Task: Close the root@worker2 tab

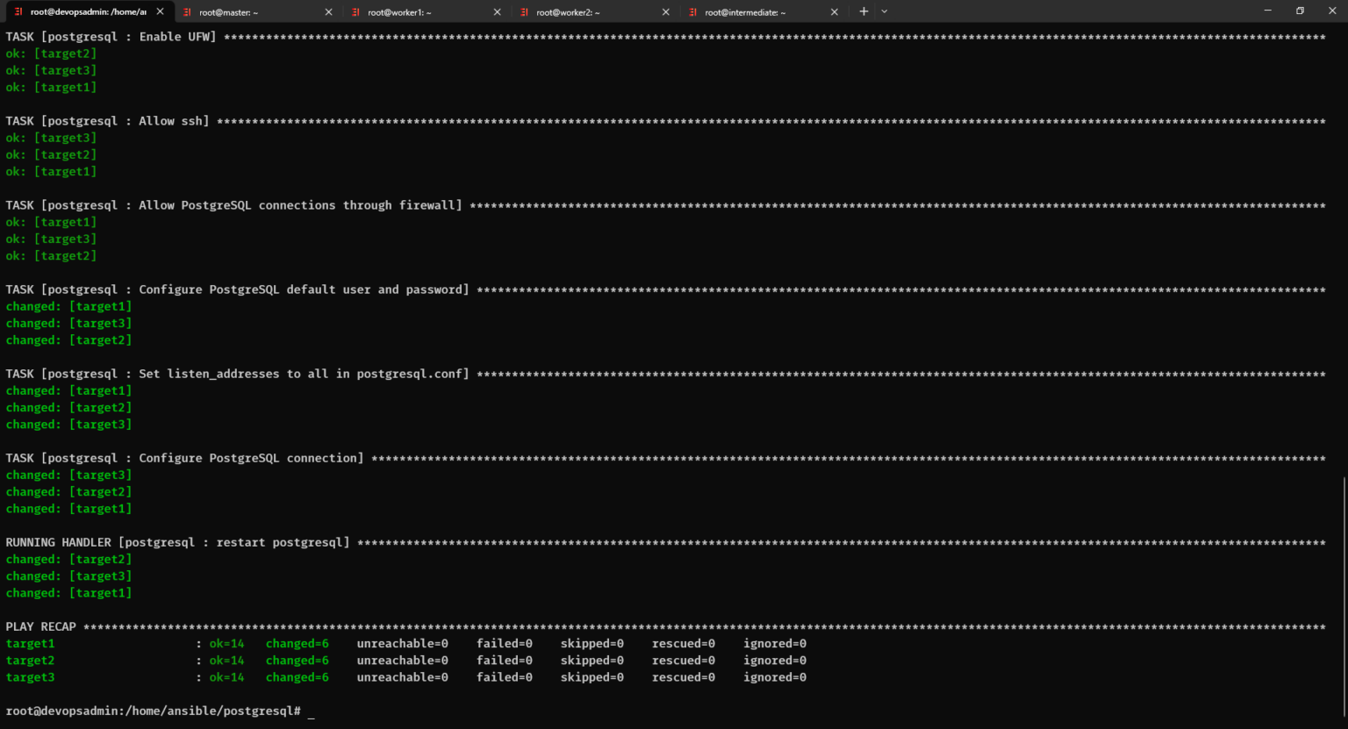Action: [665, 12]
